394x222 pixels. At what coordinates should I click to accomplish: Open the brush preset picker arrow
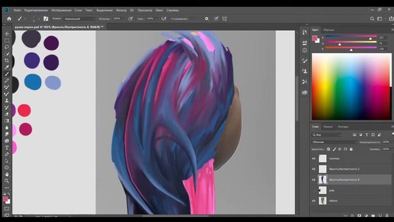tap(39, 18)
